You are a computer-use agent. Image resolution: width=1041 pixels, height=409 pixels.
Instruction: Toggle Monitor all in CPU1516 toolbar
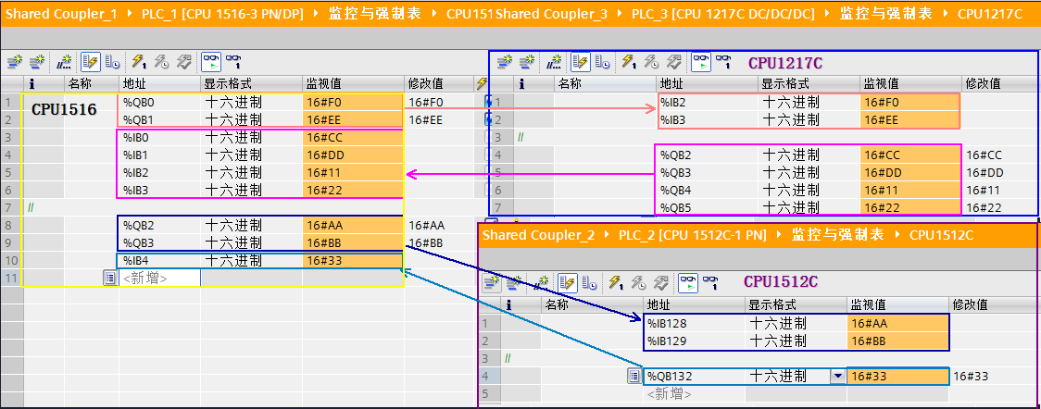[x=211, y=62]
